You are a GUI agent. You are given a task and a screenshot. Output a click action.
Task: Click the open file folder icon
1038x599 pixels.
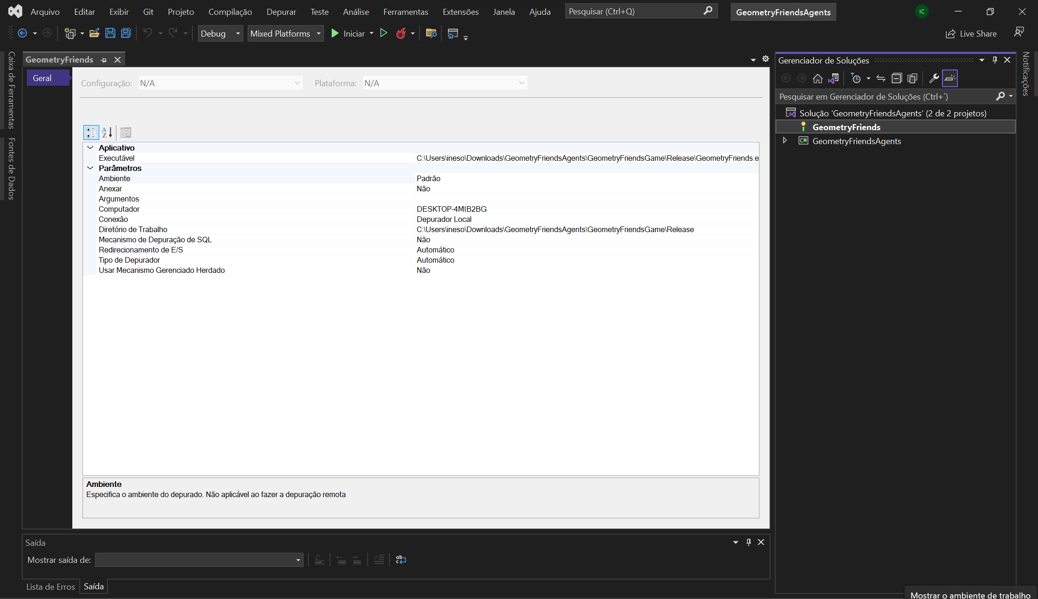(x=95, y=33)
